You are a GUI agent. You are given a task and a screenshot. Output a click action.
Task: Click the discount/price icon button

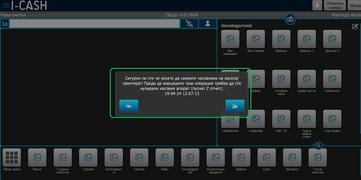tap(189, 24)
